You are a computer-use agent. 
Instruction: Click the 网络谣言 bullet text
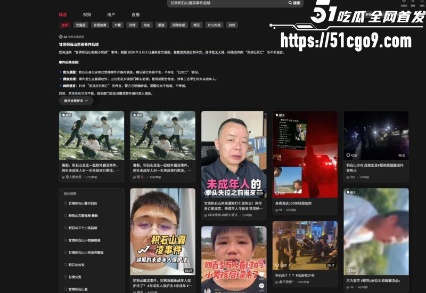point(125,86)
